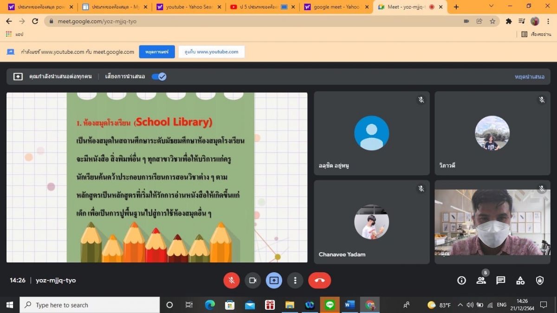
Task: Open the Meet activities panel
Action: pyautogui.click(x=520, y=281)
